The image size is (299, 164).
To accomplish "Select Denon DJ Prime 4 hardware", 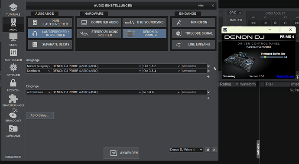I will click(x=144, y=33).
